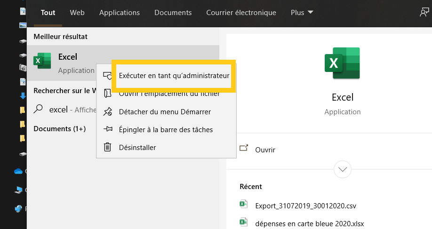Image resolution: width=432 pixels, height=229 pixels.
Task: Click the feedback person icon in header
Action: [x=424, y=12]
